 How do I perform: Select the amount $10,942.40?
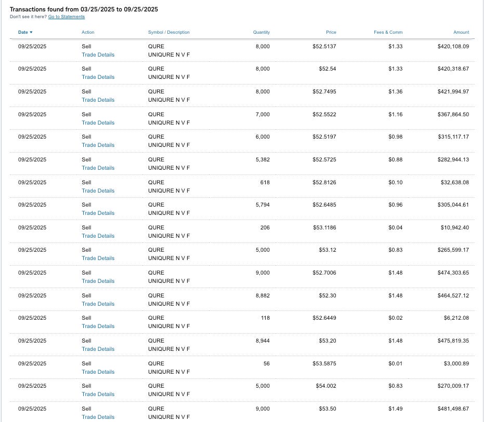(455, 227)
